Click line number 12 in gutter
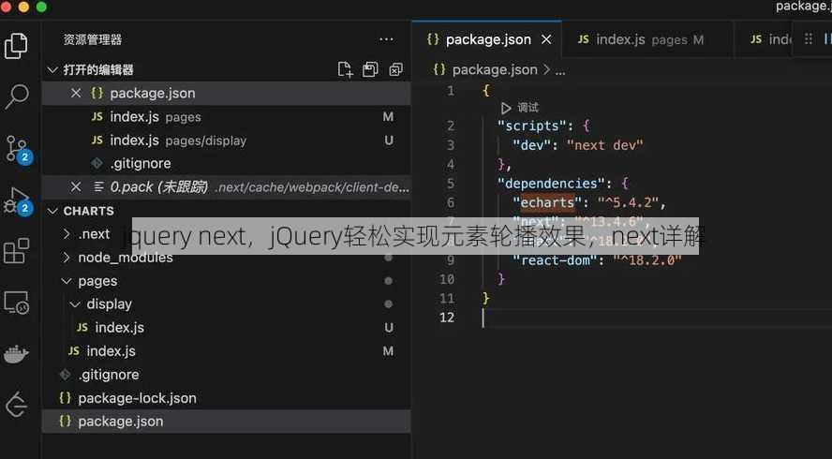Screen dimensions: 832x459 [447, 318]
